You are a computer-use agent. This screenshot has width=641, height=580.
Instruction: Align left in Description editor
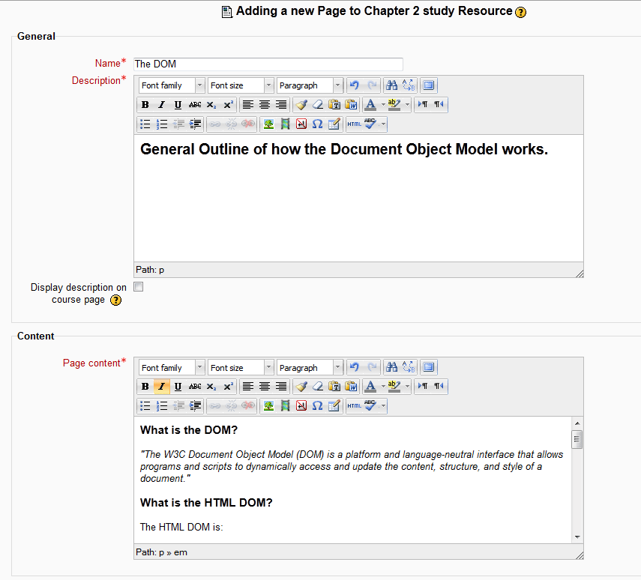pyautogui.click(x=247, y=105)
